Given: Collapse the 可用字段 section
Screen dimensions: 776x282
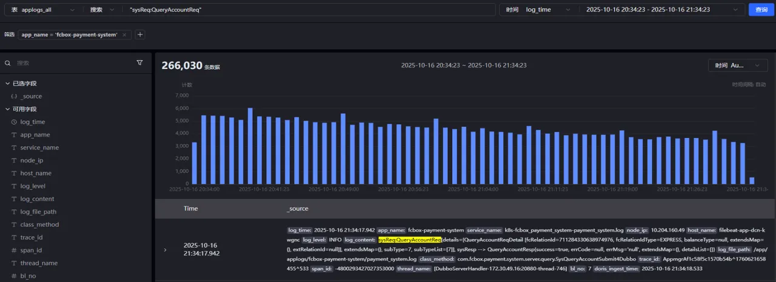Looking at the screenshot, I should tap(8, 109).
